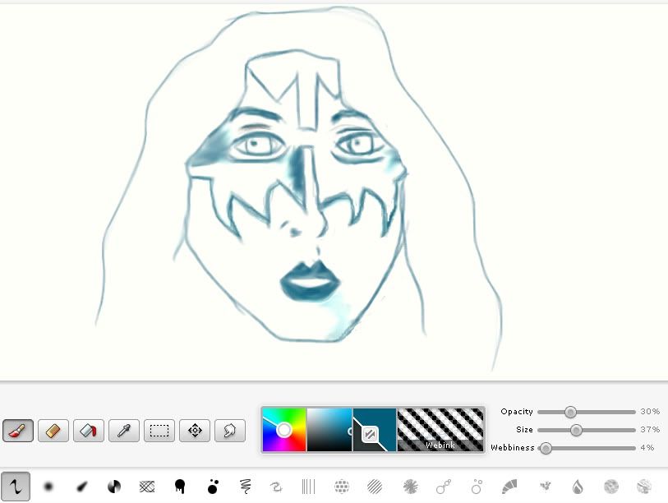This screenshot has height=503, width=668.
Task: Select the eyedropper color picker tool
Action: [x=124, y=431]
